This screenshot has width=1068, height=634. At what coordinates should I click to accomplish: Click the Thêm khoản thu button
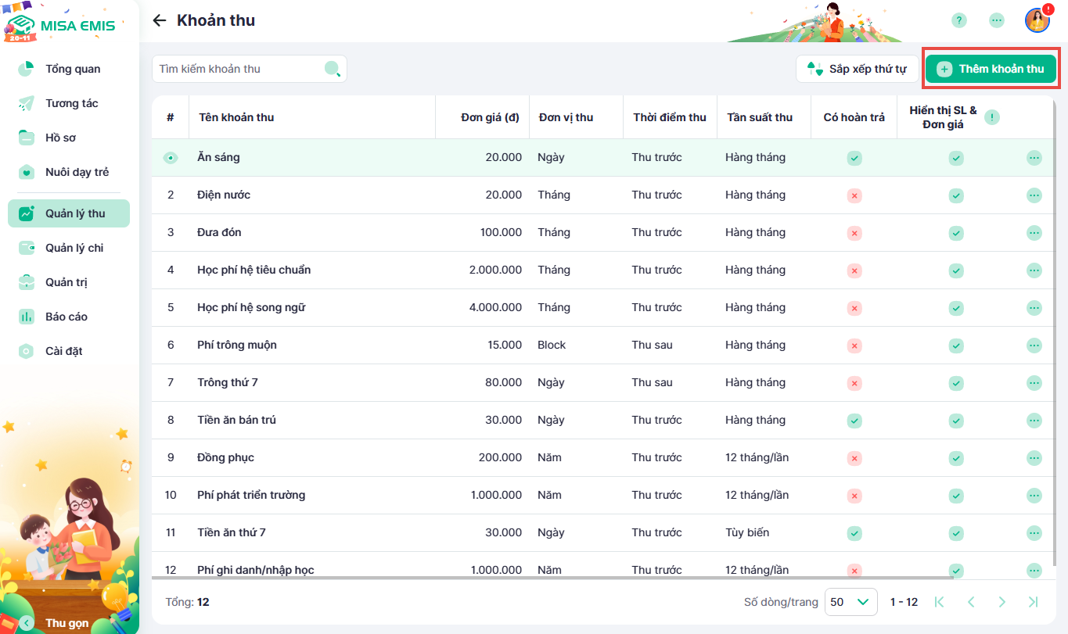tap(991, 69)
